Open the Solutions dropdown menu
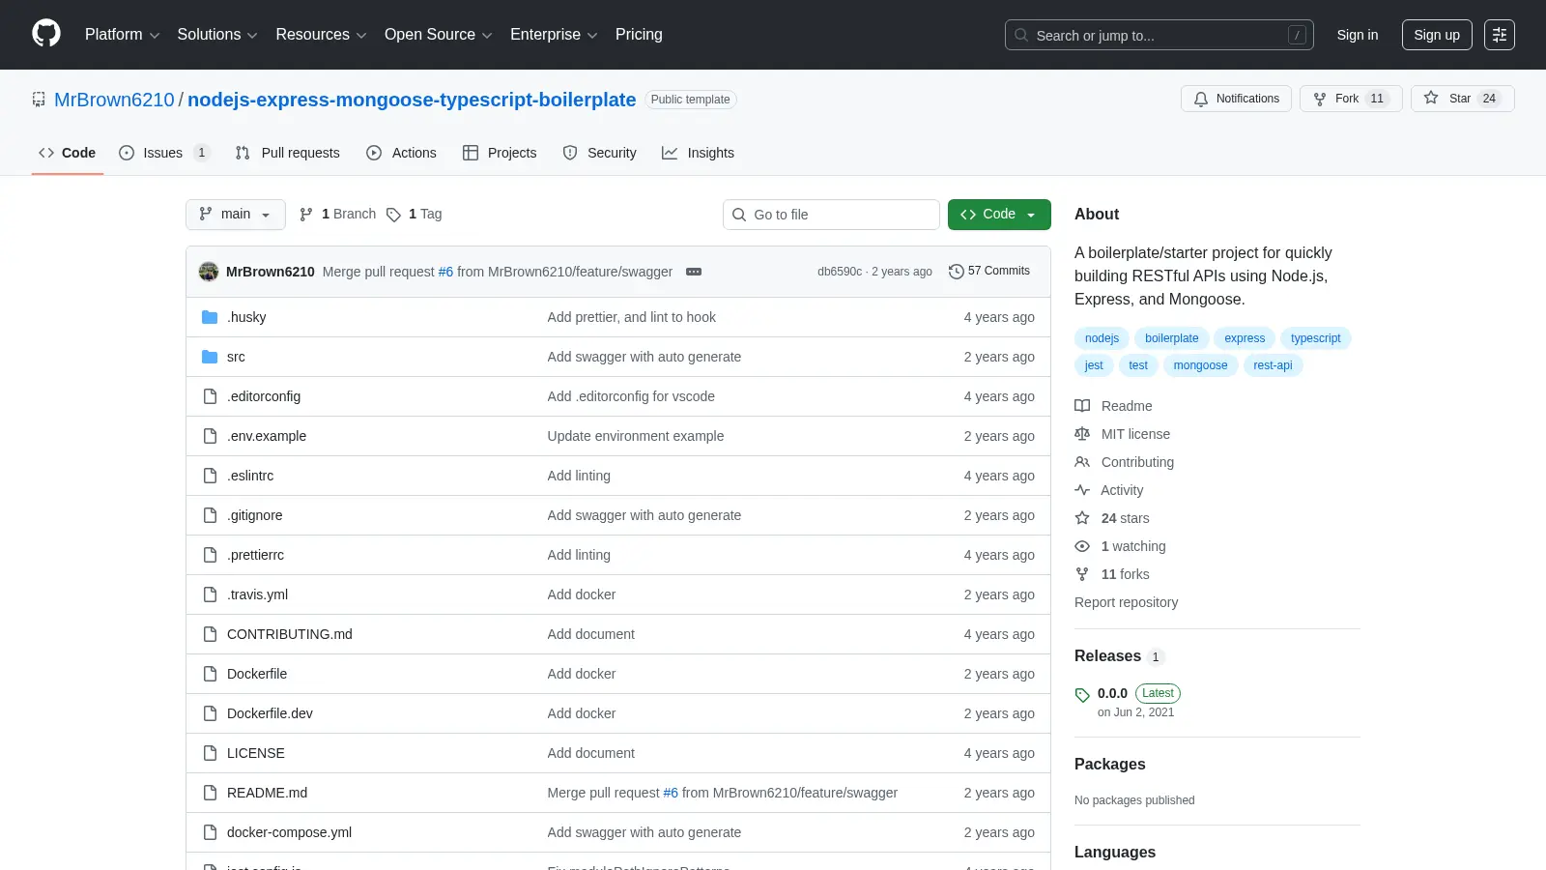 pyautogui.click(x=217, y=35)
